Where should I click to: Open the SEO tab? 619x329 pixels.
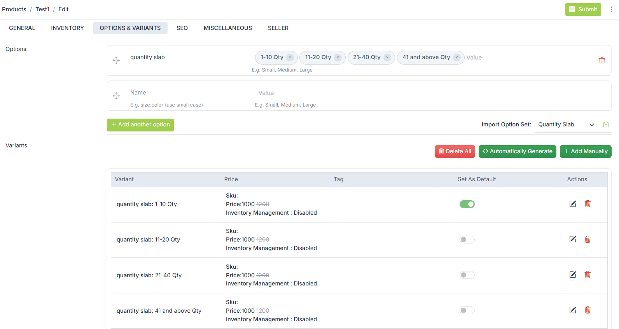coord(182,28)
